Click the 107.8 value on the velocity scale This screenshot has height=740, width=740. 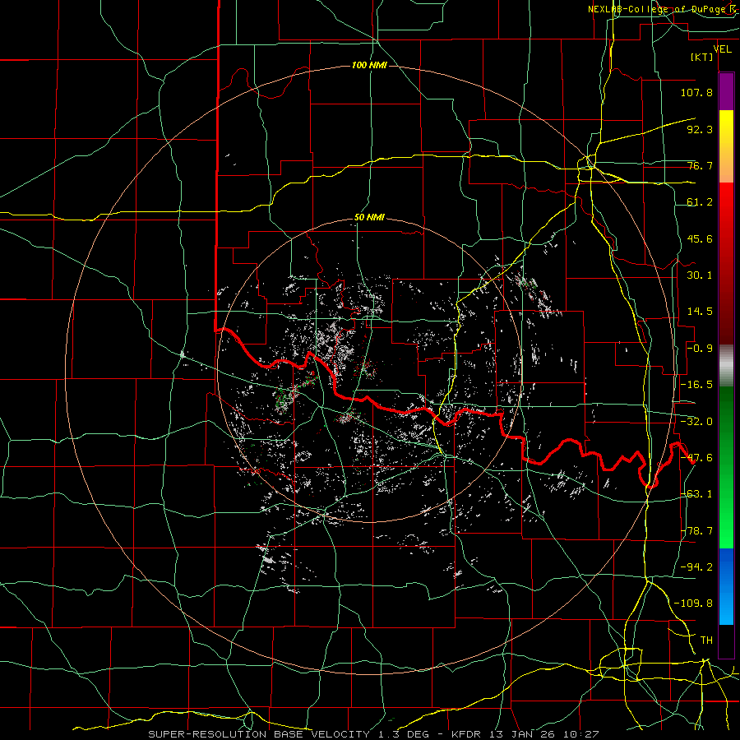coord(696,92)
